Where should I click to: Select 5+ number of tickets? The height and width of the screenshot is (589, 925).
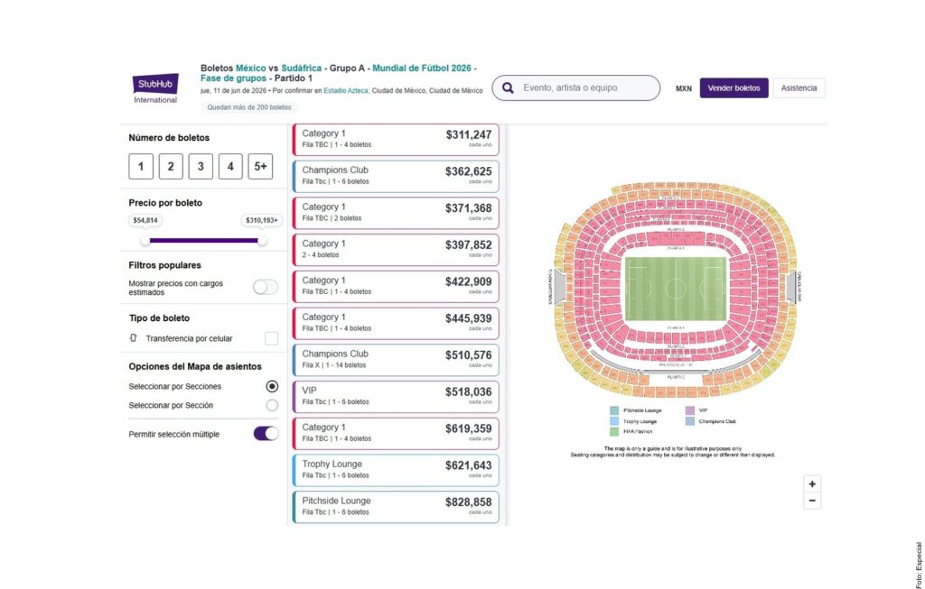(x=260, y=167)
